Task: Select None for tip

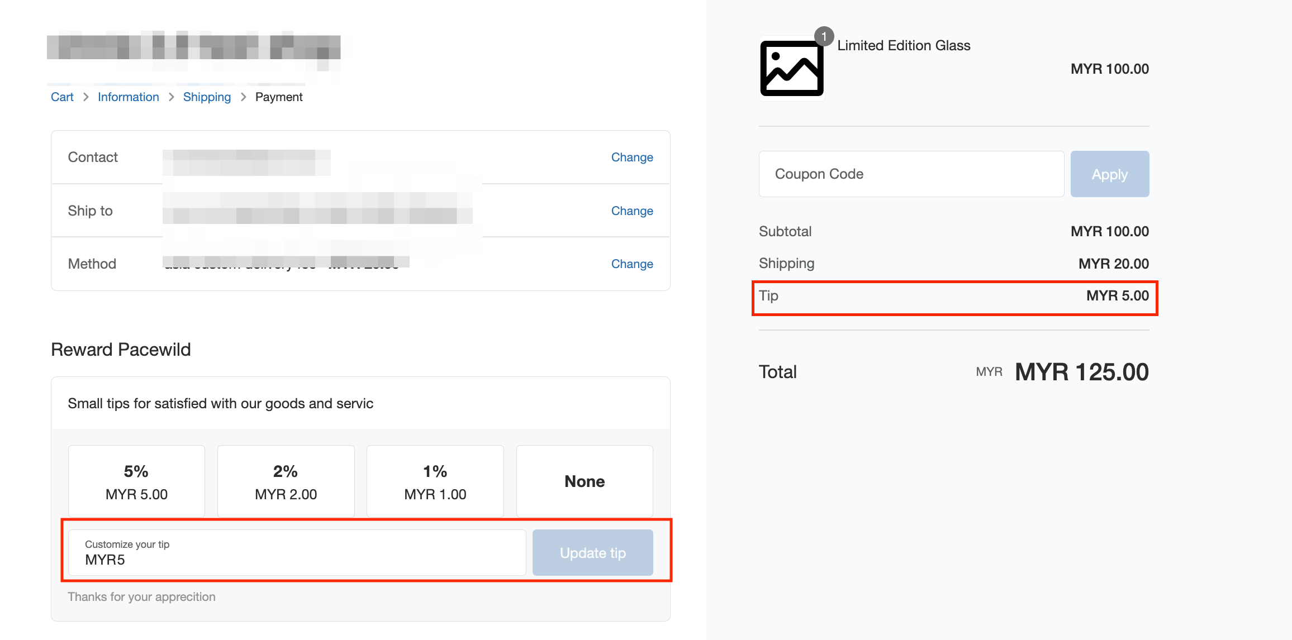Action: click(585, 481)
